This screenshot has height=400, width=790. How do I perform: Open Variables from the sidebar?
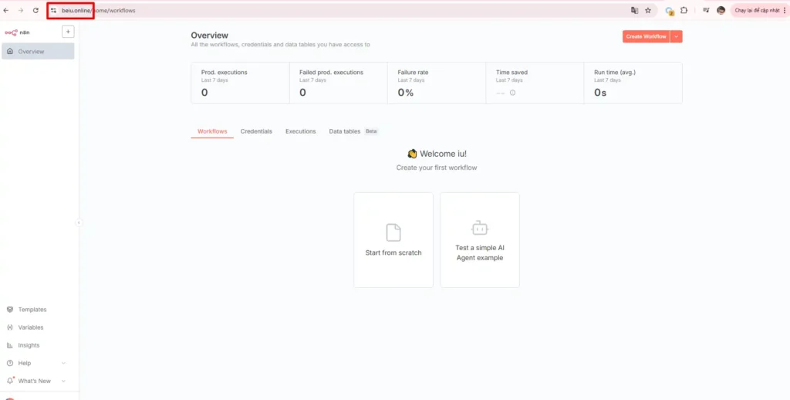pos(31,327)
